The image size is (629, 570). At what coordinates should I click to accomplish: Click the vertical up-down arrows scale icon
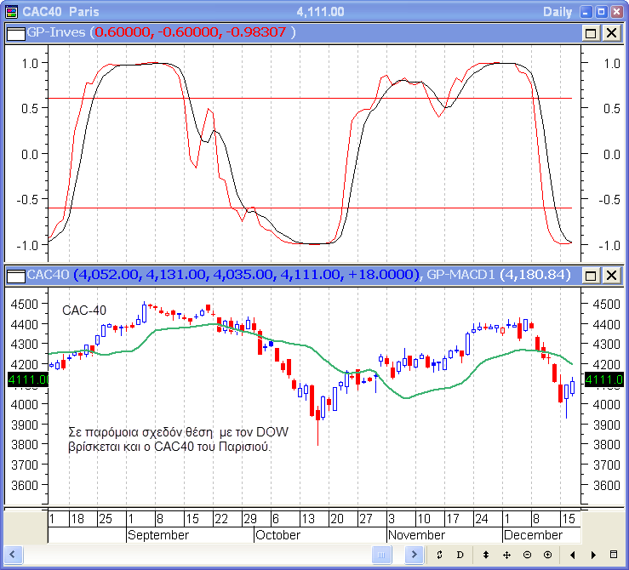pyautogui.click(x=486, y=556)
